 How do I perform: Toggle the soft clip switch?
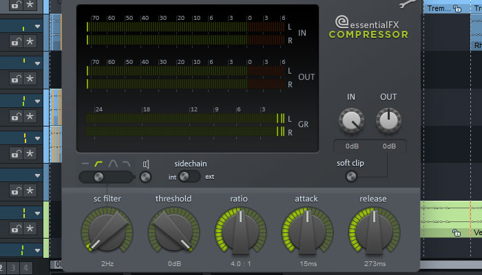pyautogui.click(x=351, y=177)
